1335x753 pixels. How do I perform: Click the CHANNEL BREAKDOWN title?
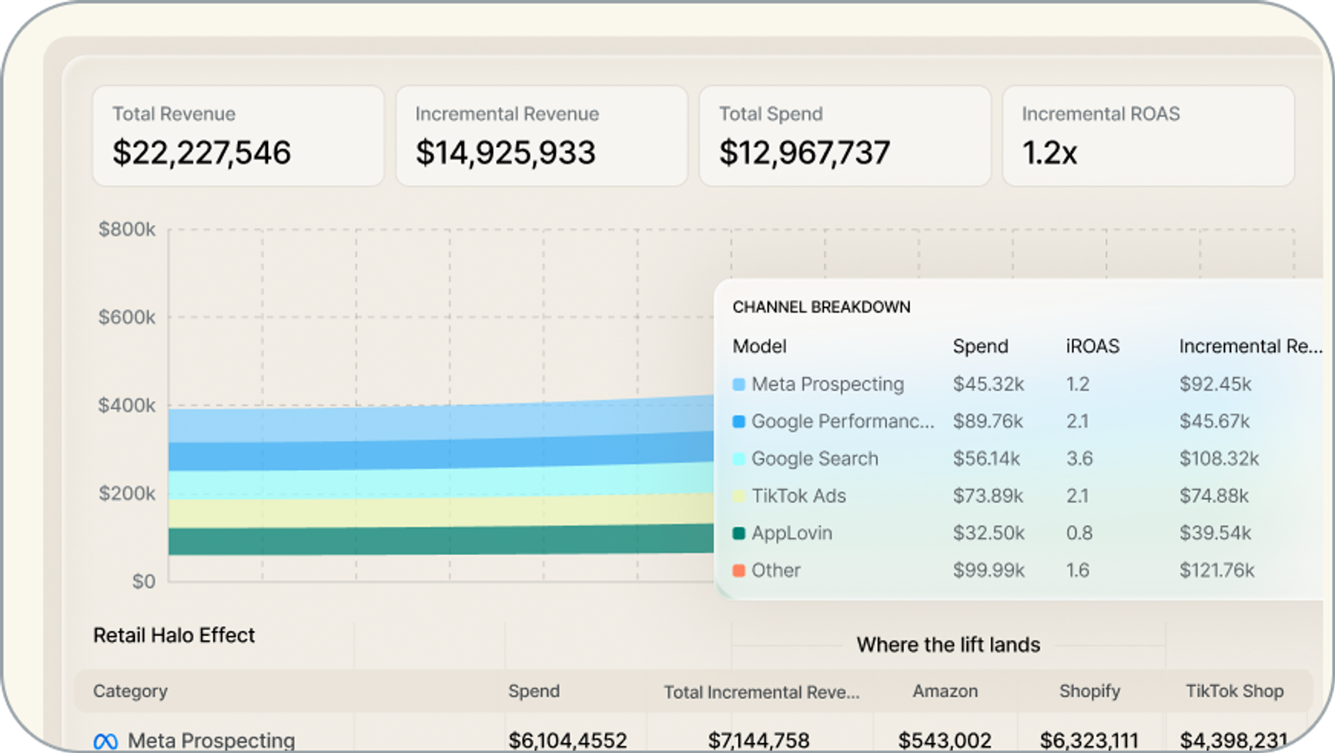[x=821, y=307]
